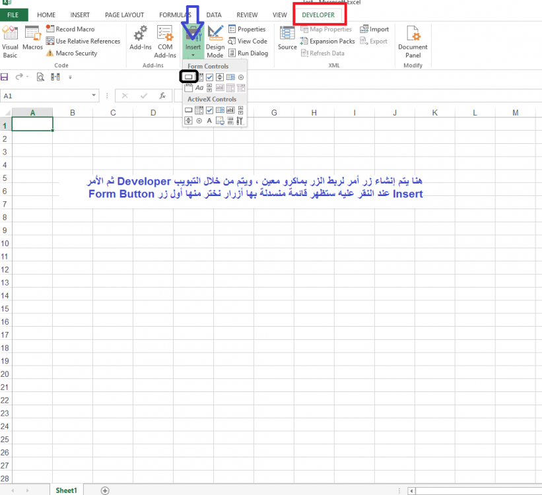This screenshot has height=495, width=542.
Task: Open the Document Panel
Action: point(413,42)
